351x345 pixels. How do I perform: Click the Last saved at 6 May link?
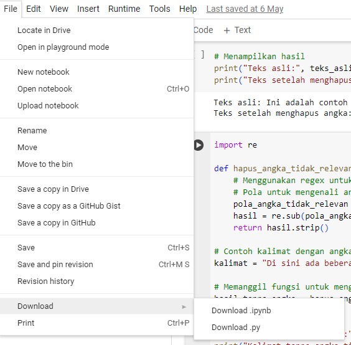(245, 9)
